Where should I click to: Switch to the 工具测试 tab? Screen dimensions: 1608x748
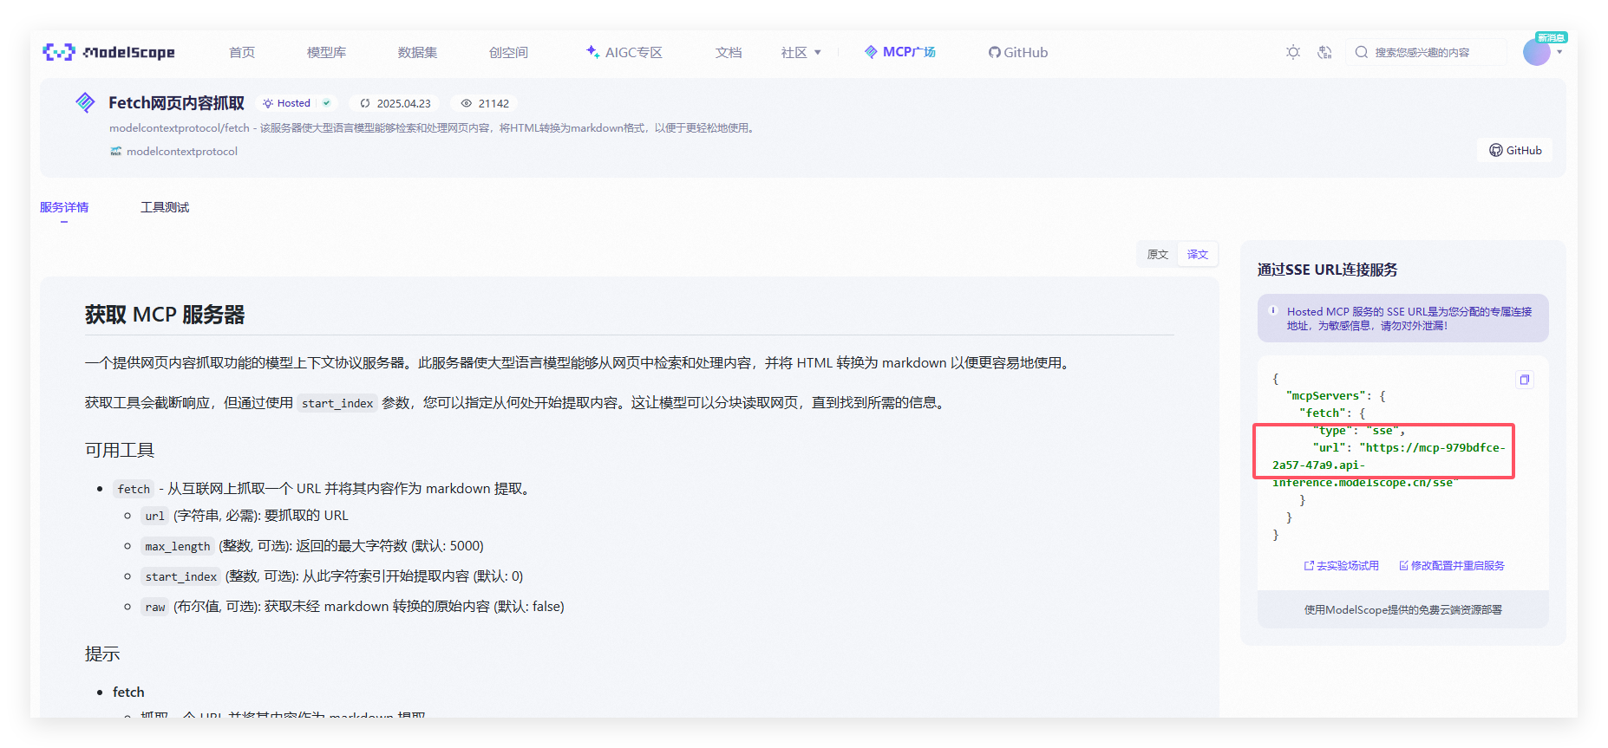coord(165,207)
